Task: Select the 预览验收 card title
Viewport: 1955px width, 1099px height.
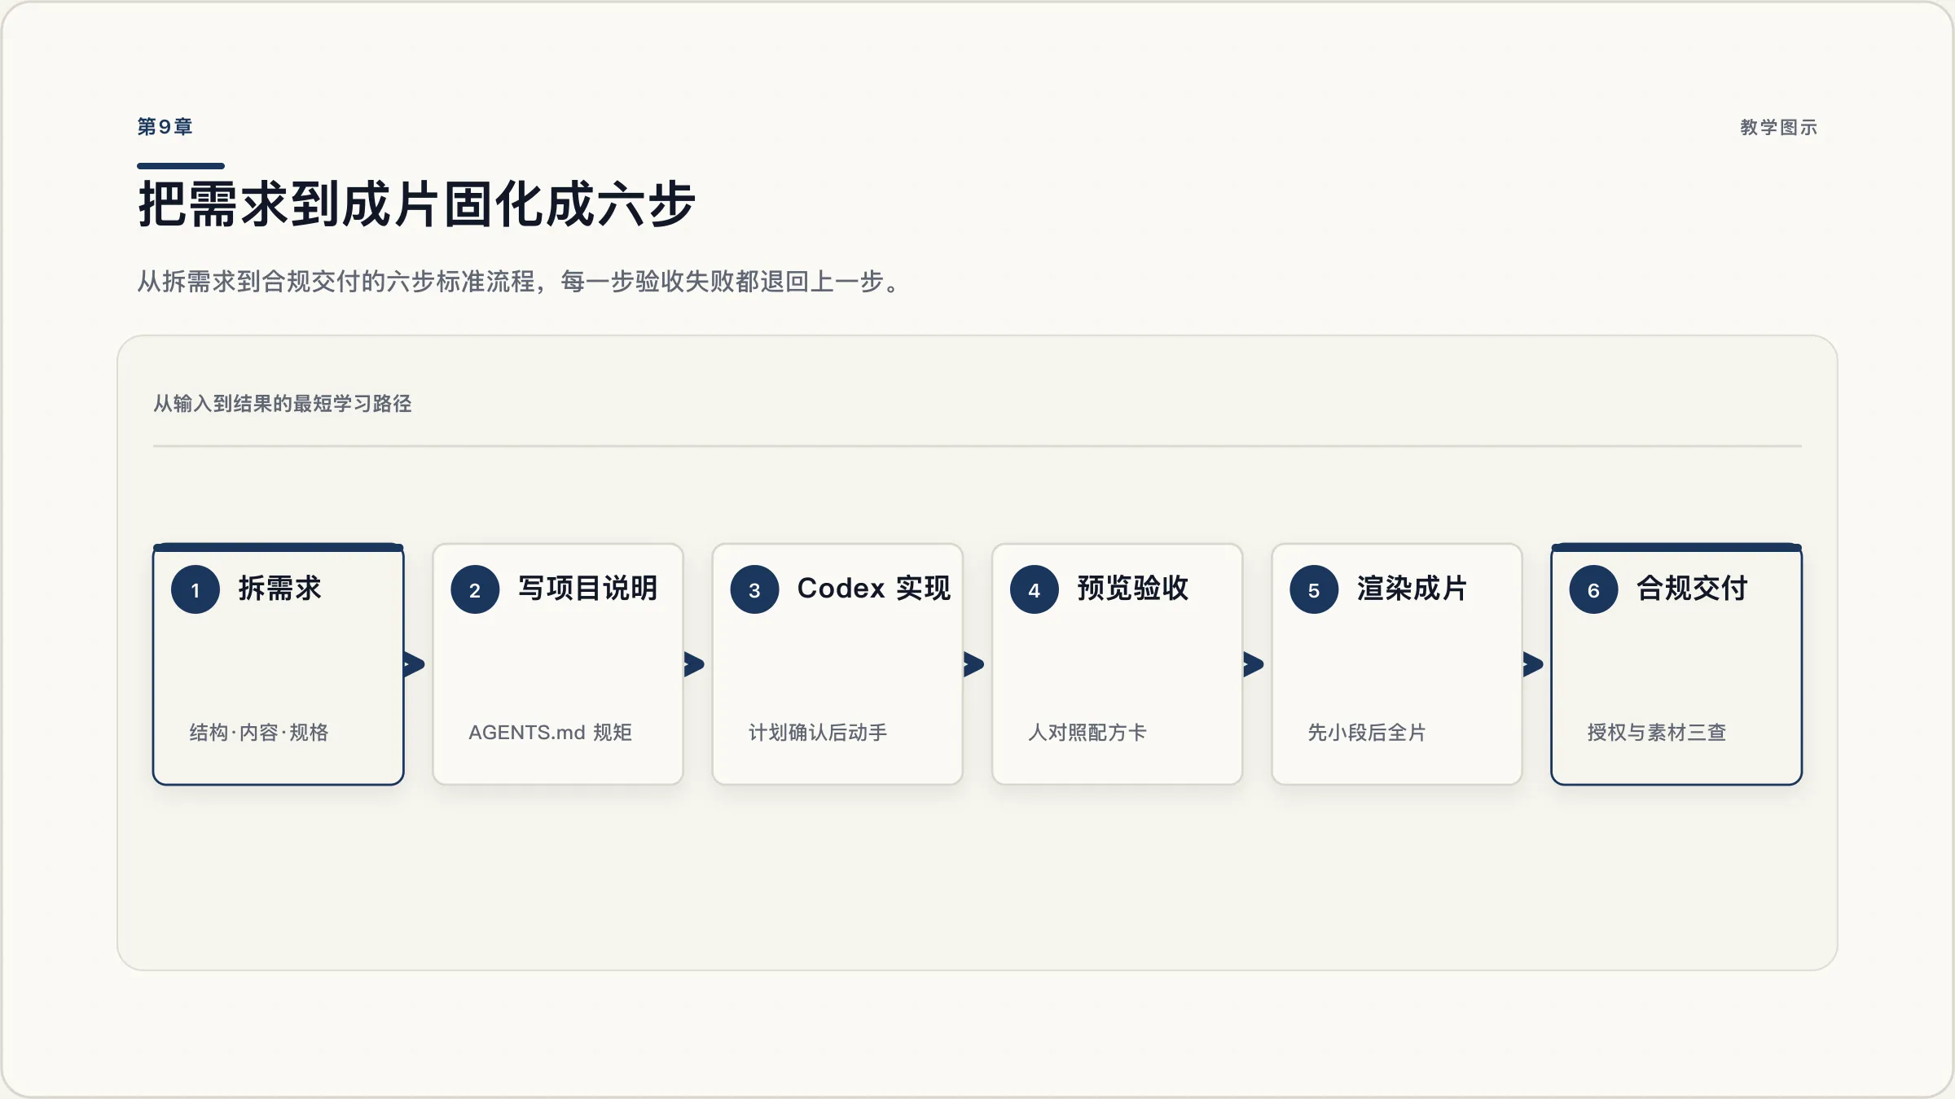Action: coord(1132,588)
